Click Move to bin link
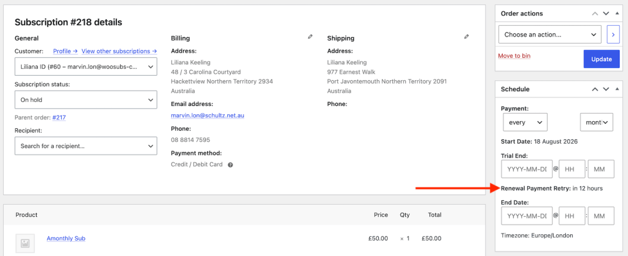Screen dimensions: 628x256 (514, 56)
